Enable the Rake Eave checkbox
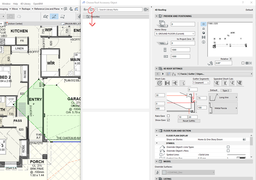Screen dimensions: 256x180 169,116
